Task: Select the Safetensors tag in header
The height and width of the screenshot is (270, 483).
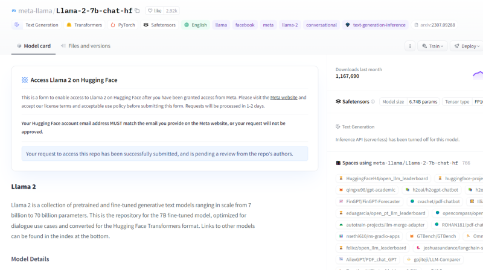Action: tap(159, 25)
